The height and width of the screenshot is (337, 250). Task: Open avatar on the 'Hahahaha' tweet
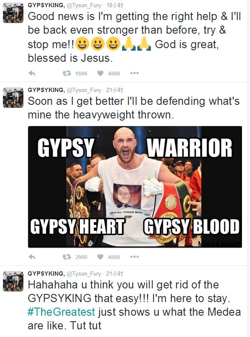[x=13, y=281]
